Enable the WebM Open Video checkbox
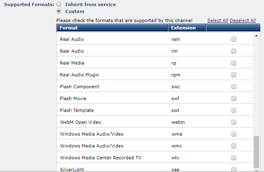This screenshot has height=172, width=264. pyautogui.click(x=234, y=123)
